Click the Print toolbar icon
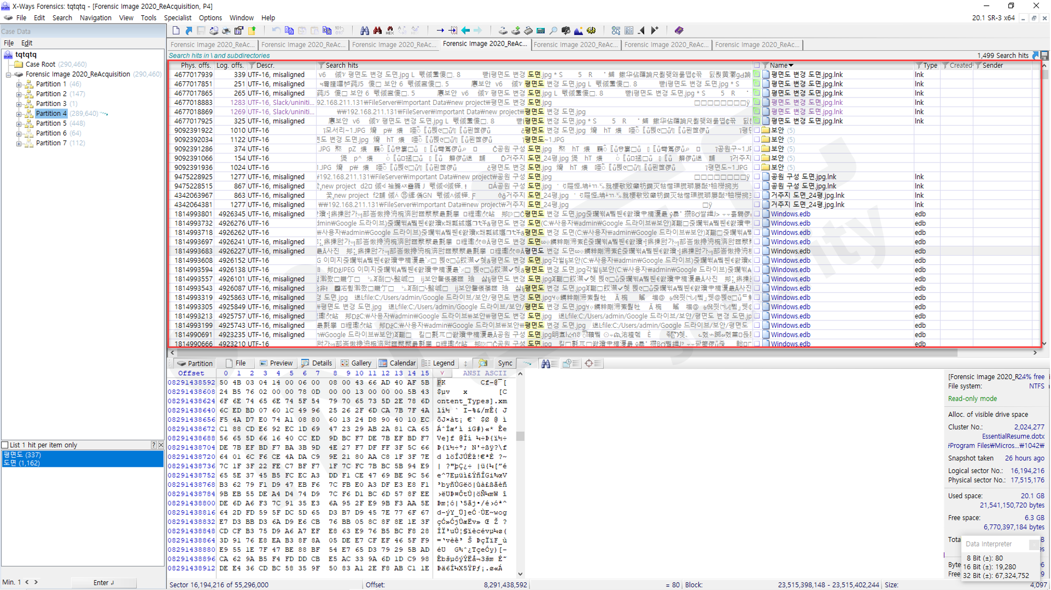Viewport: 1051px width, 590px height. pos(226,30)
